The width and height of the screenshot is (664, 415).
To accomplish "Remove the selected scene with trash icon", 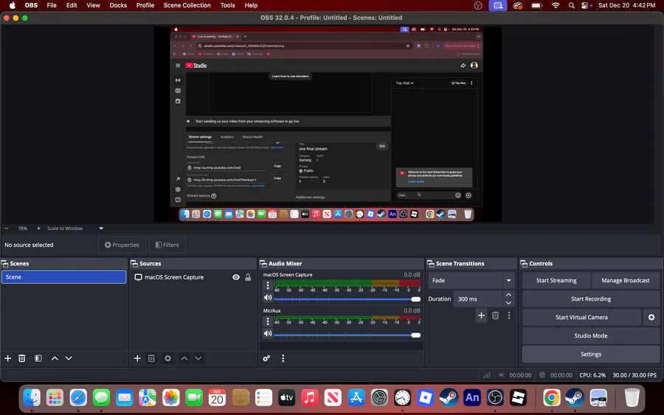I will tap(22, 358).
